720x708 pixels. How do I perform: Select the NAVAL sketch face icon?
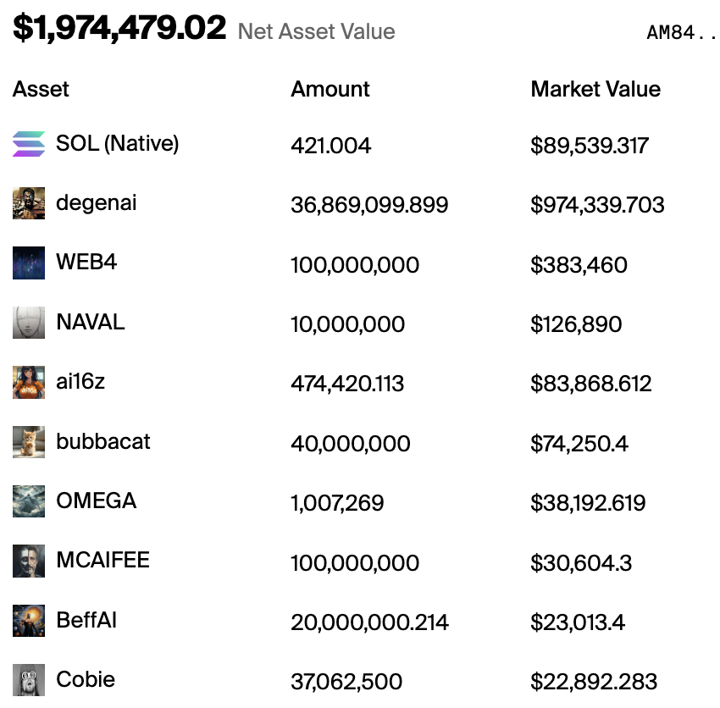(x=29, y=323)
